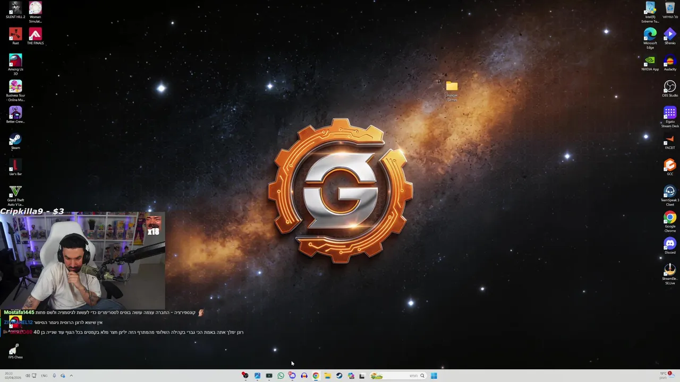Click the Cripkilla9 - $3 donation label
The height and width of the screenshot is (382, 680).
point(32,211)
